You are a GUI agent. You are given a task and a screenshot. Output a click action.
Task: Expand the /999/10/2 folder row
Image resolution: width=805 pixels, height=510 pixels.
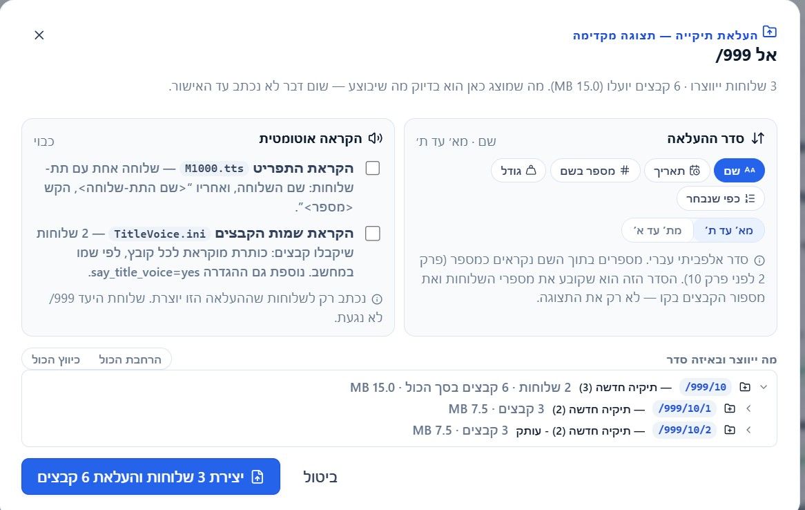[748, 431]
